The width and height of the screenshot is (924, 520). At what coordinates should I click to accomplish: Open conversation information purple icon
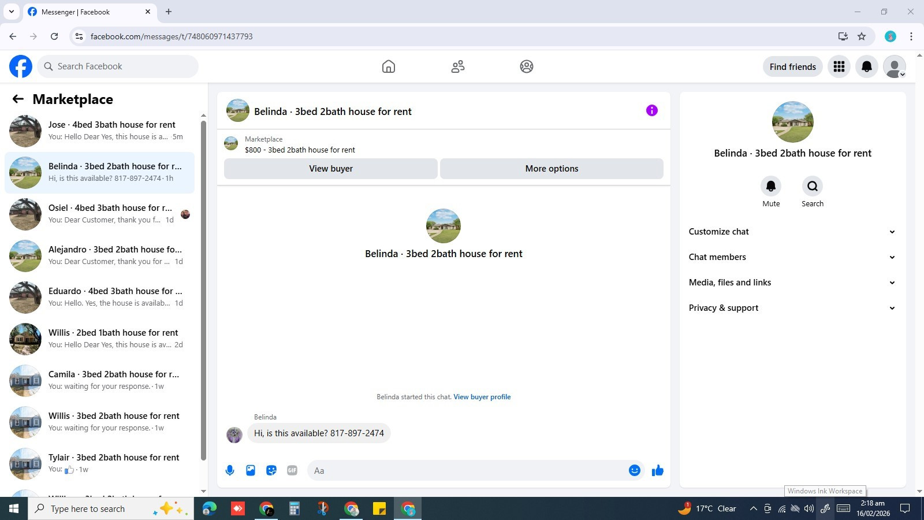tap(652, 110)
